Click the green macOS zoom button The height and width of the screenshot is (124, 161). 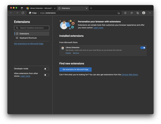tap(16, 8)
